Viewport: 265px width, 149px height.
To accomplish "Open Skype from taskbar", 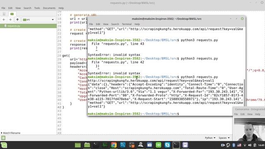I will pyautogui.click(x=167, y=145).
